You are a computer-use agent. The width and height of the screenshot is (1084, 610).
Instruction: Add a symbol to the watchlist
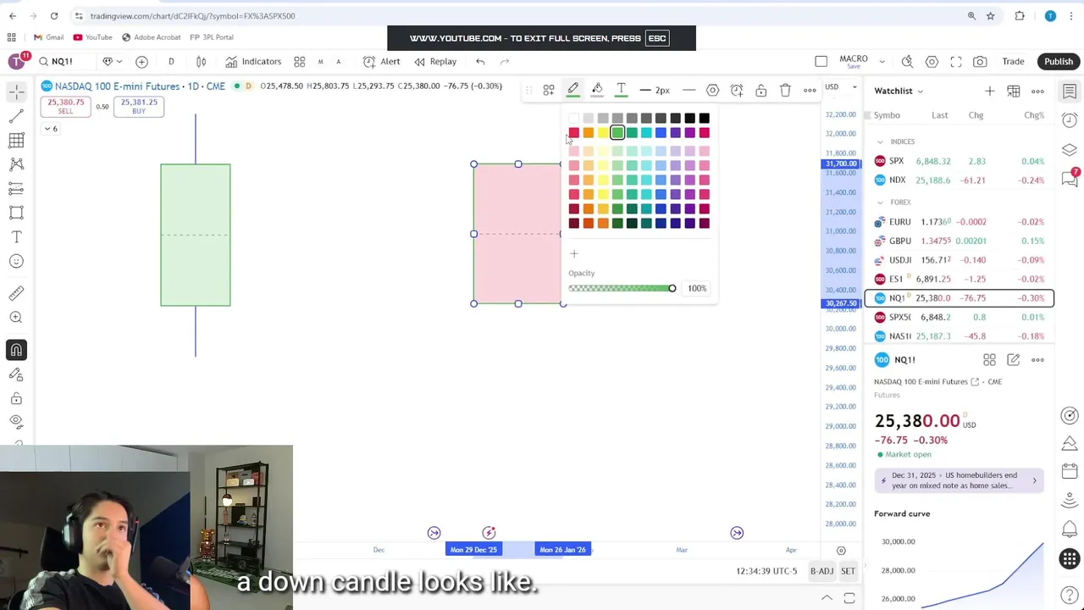(989, 91)
